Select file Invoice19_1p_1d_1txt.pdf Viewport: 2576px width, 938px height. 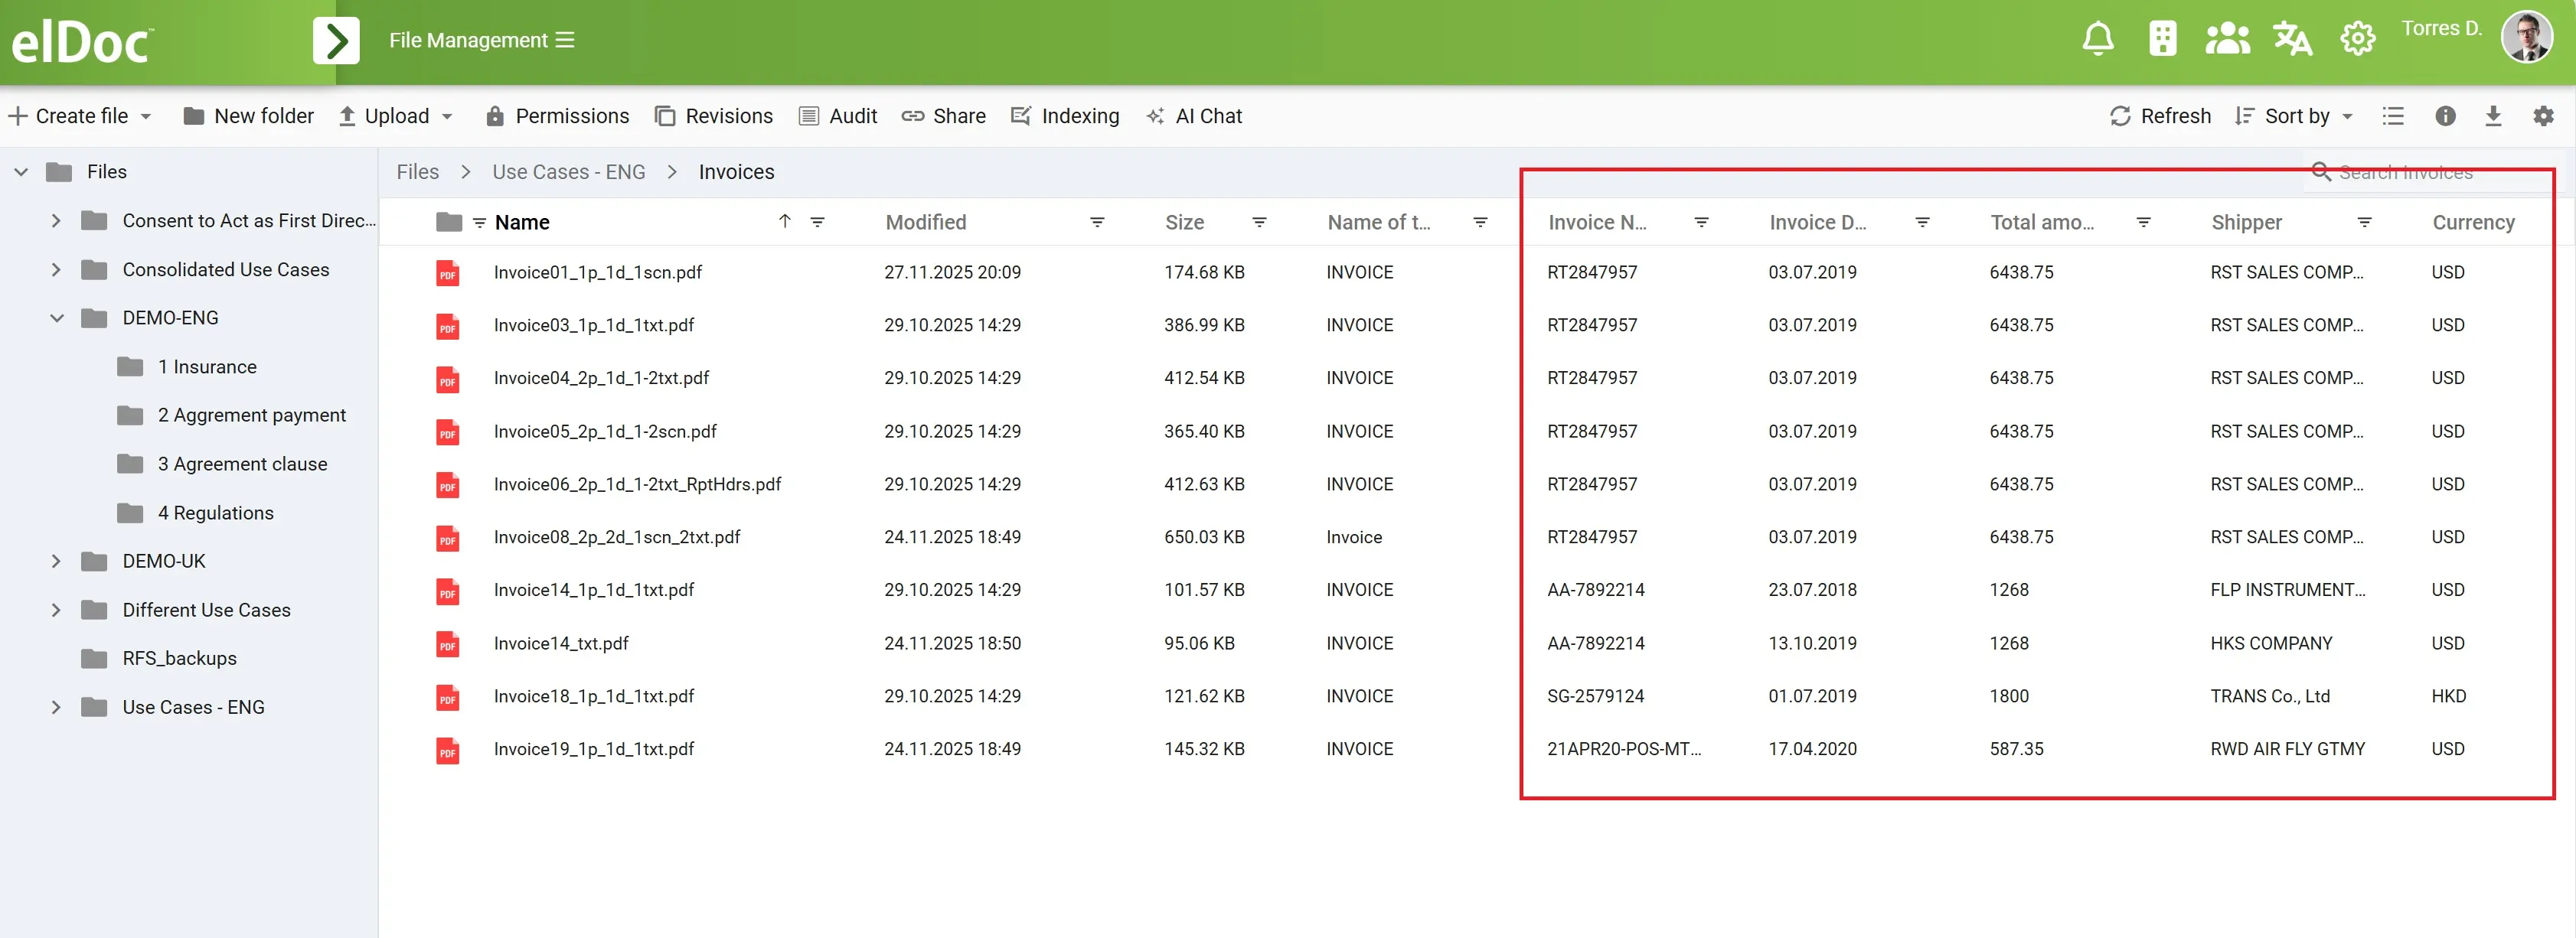click(x=594, y=748)
